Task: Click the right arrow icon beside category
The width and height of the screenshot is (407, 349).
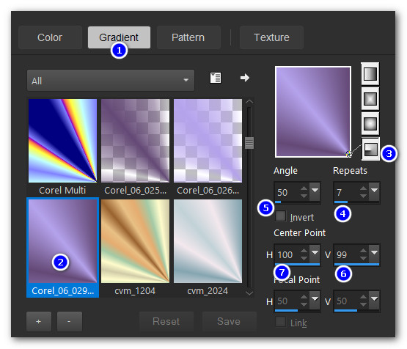Action: pos(244,78)
